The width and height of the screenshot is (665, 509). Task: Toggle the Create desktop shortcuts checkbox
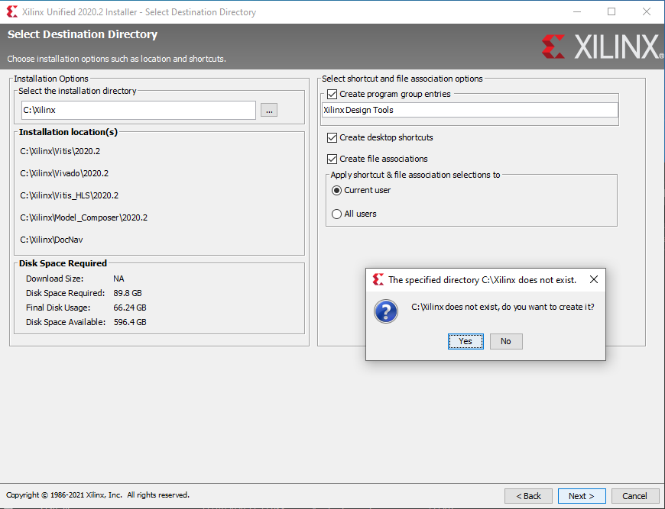point(332,137)
